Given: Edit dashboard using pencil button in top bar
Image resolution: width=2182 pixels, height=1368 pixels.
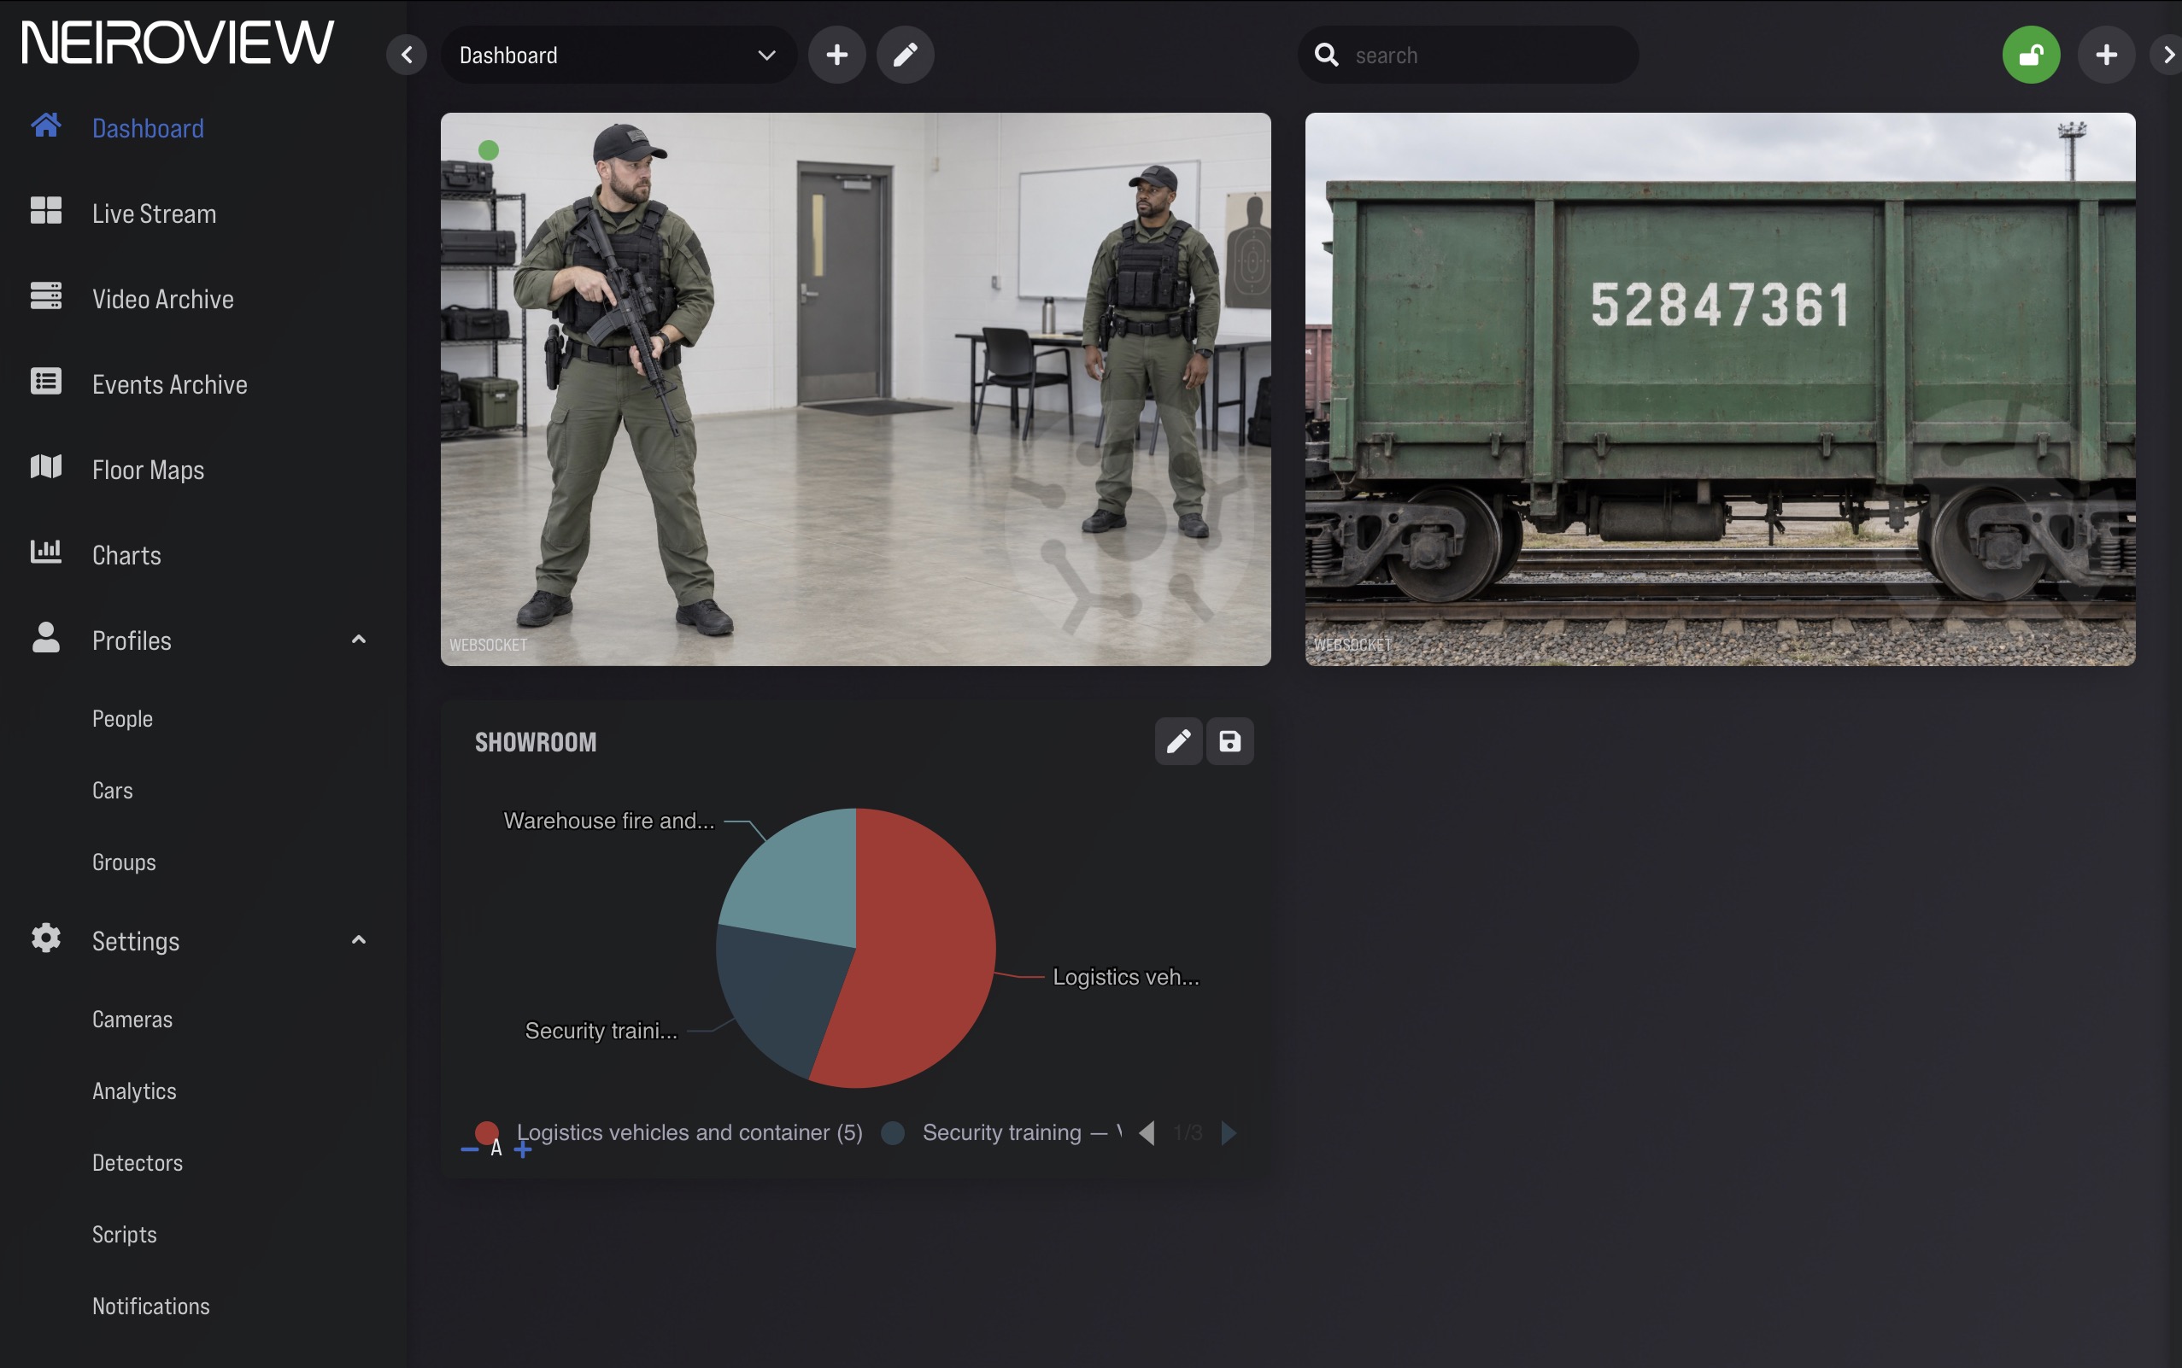Looking at the screenshot, I should pyautogui.click(x=906, y=56).
